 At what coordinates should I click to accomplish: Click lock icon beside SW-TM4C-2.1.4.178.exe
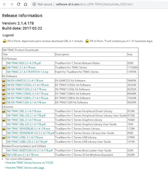click(4, 68)
